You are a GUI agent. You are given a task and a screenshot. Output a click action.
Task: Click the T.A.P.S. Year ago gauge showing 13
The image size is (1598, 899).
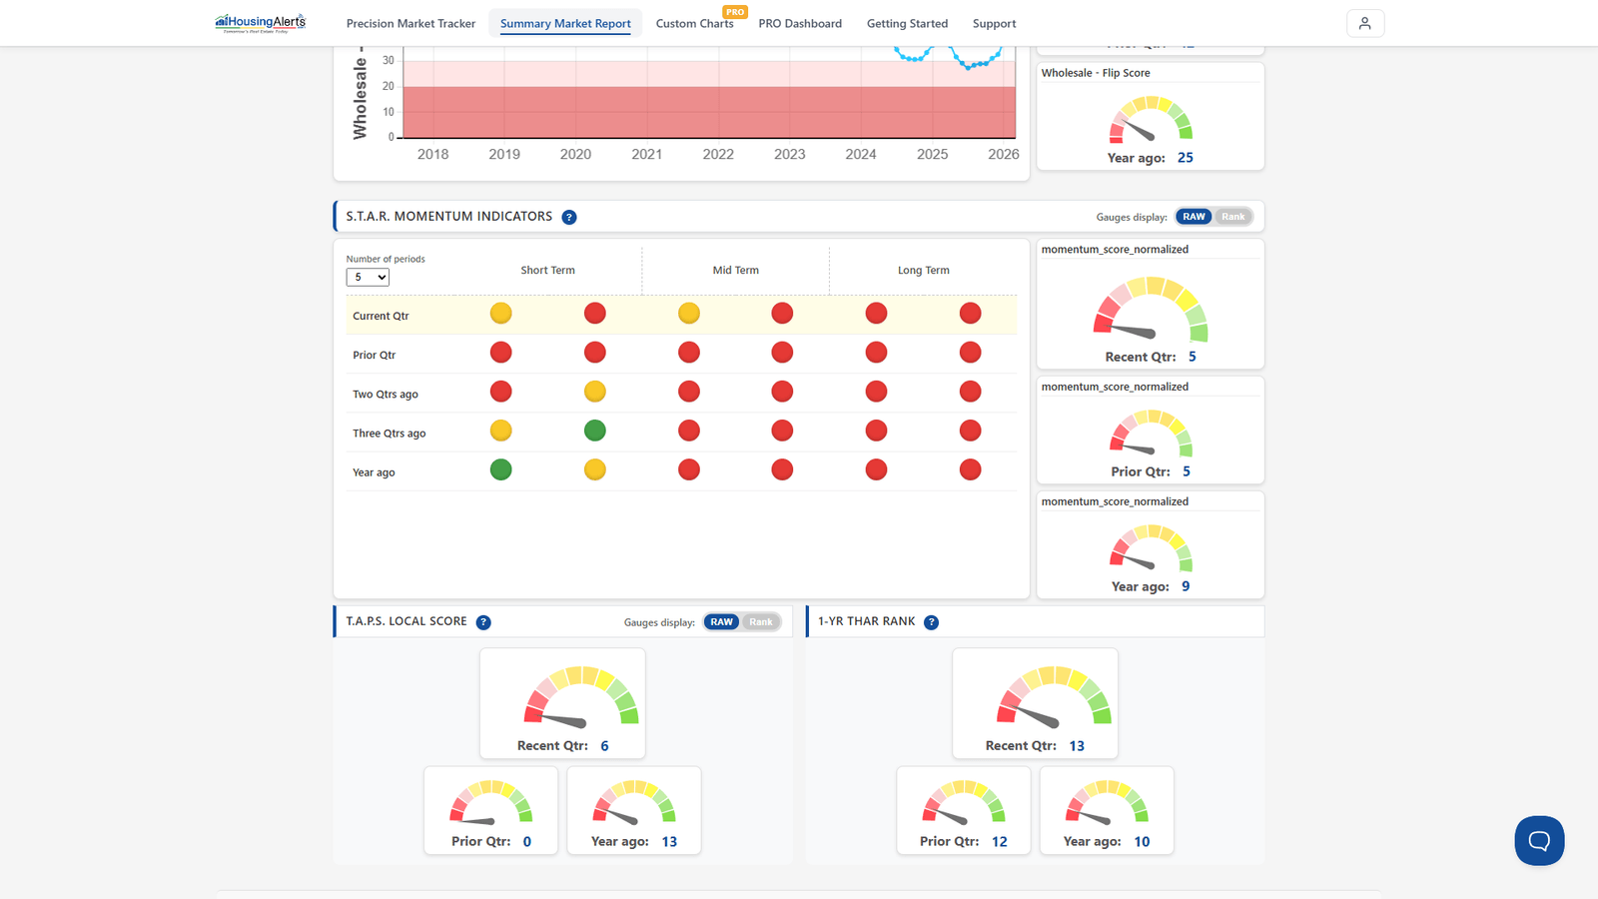click(x=634, y=802)
